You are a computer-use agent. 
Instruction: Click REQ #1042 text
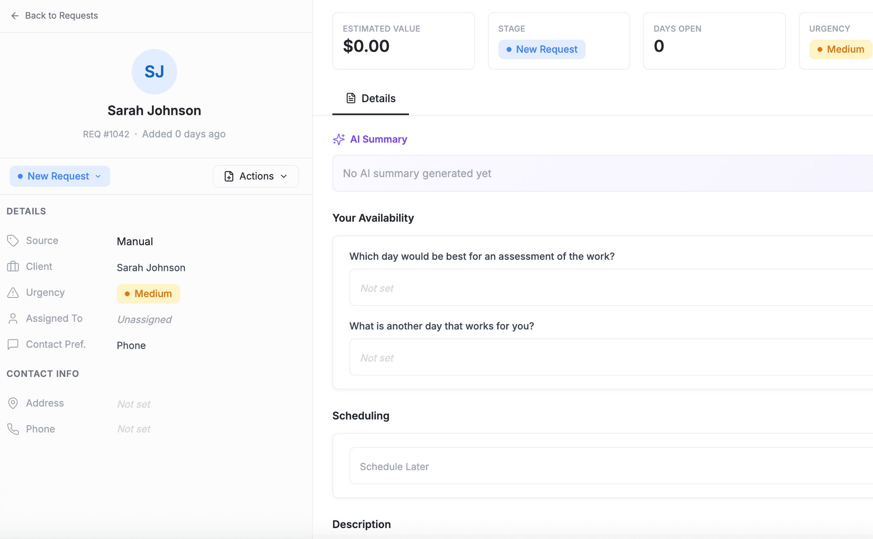point(106,134)
